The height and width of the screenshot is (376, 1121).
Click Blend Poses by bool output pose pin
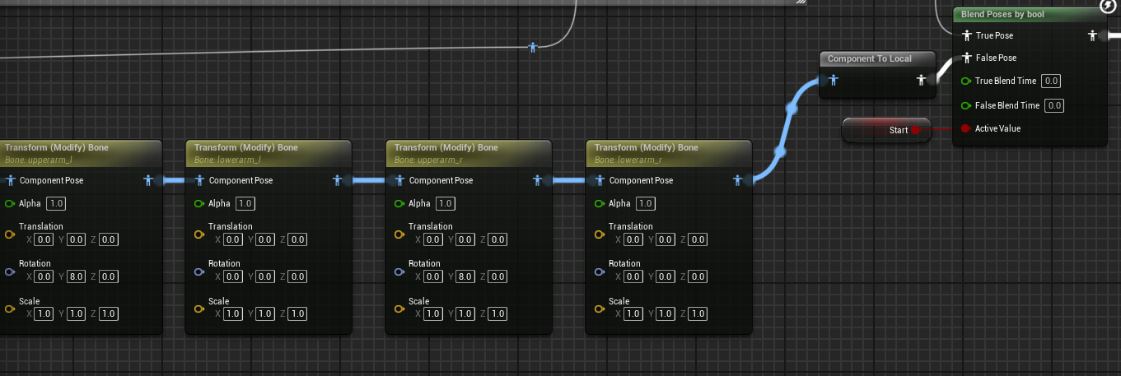pos(1093,35)
